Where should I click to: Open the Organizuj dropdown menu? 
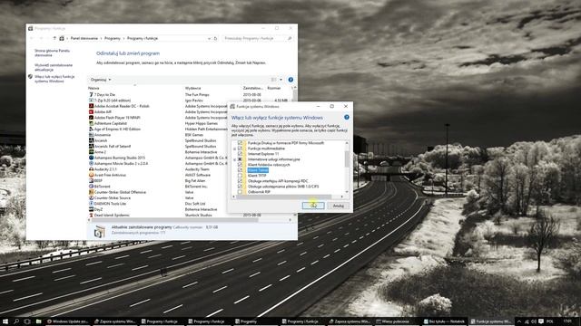[x=101, y=80]
